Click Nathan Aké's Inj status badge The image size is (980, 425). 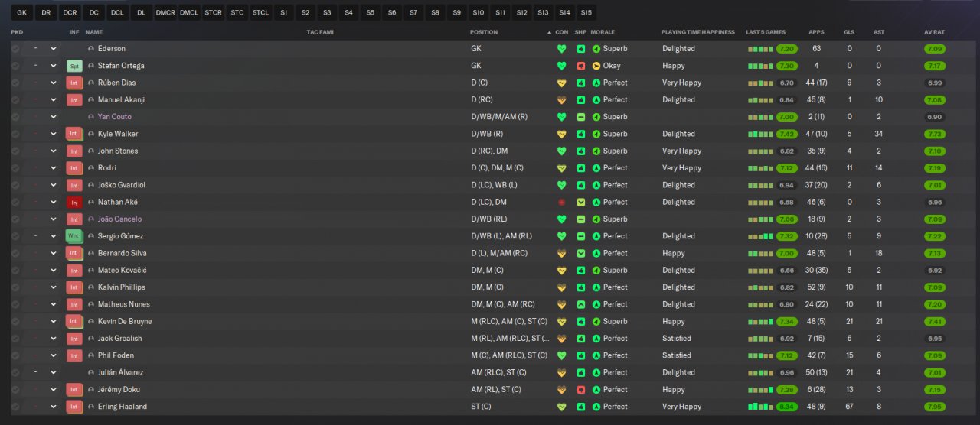point(74,203)
